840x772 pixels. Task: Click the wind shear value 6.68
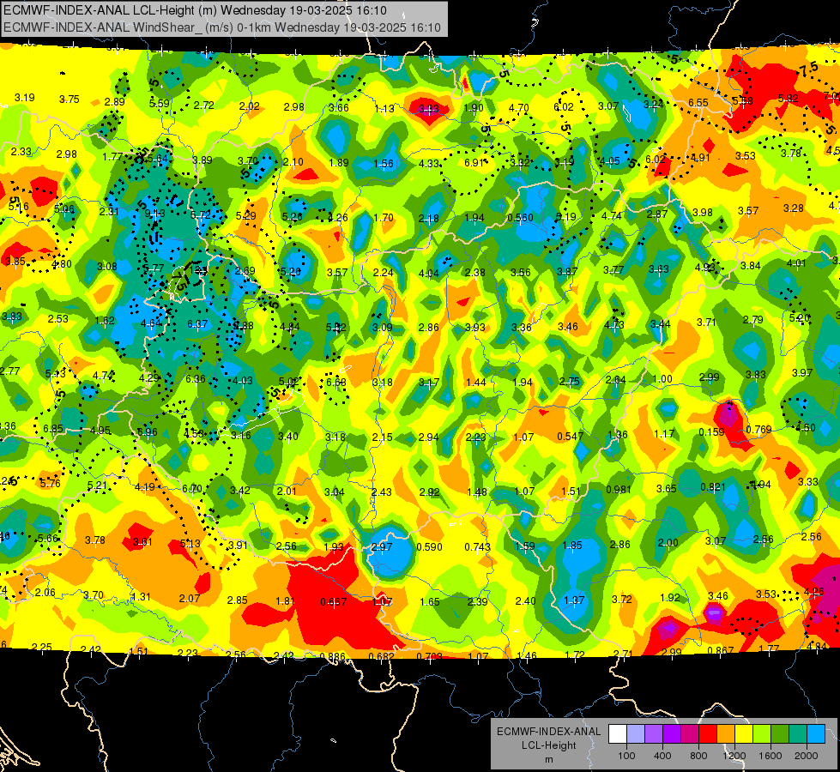[335, 382]
